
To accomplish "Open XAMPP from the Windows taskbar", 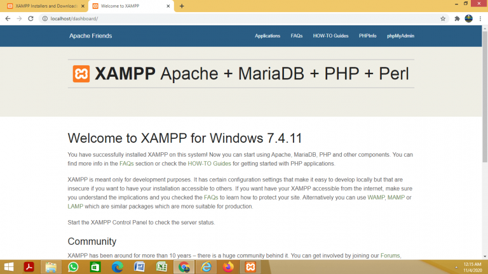I will (x=250, y=267).
